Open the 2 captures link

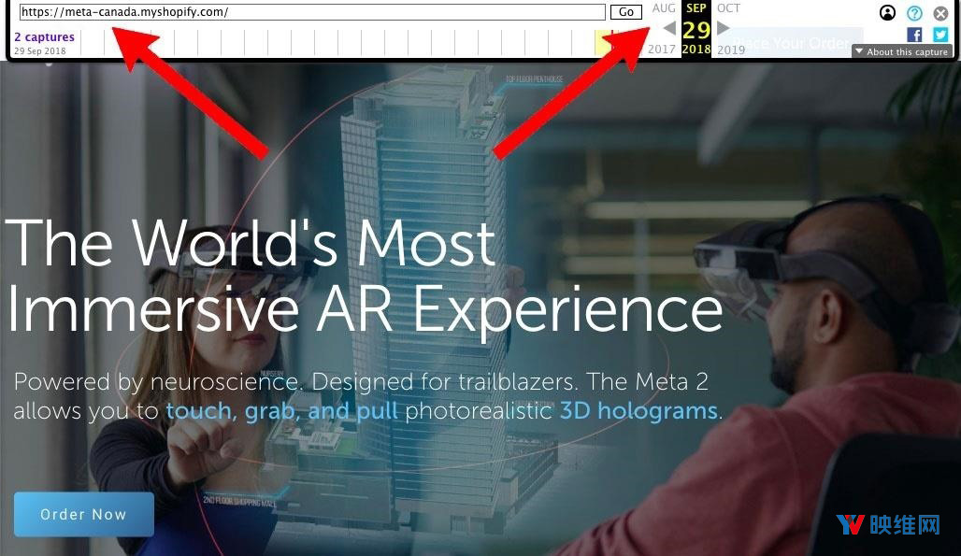44,36
